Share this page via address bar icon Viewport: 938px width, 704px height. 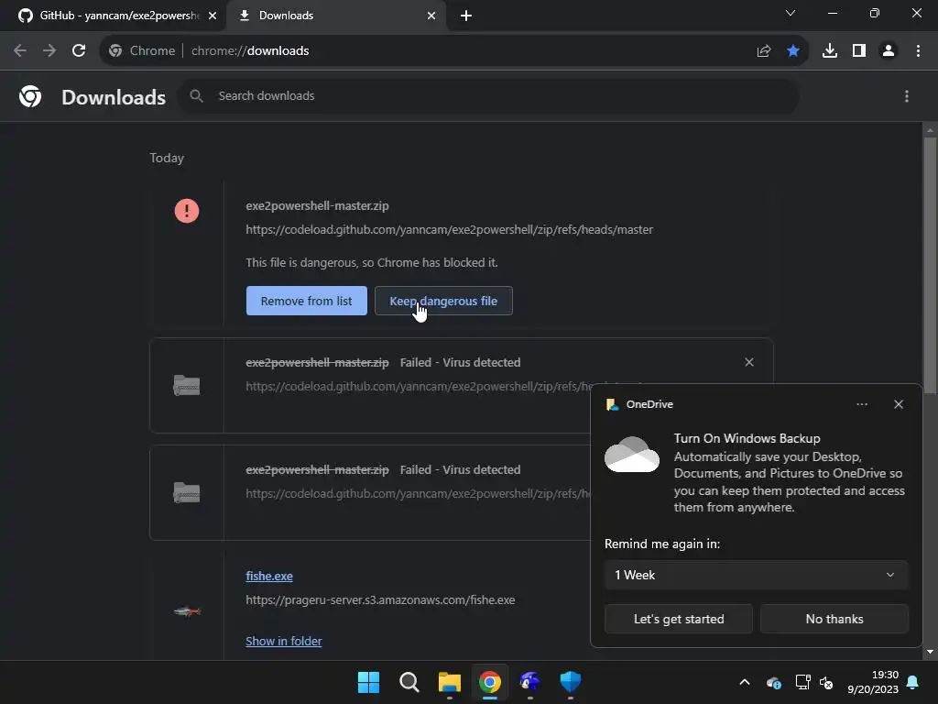764,51
